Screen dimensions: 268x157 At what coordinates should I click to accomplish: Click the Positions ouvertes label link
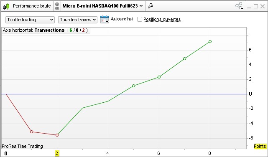click(162, 20)
